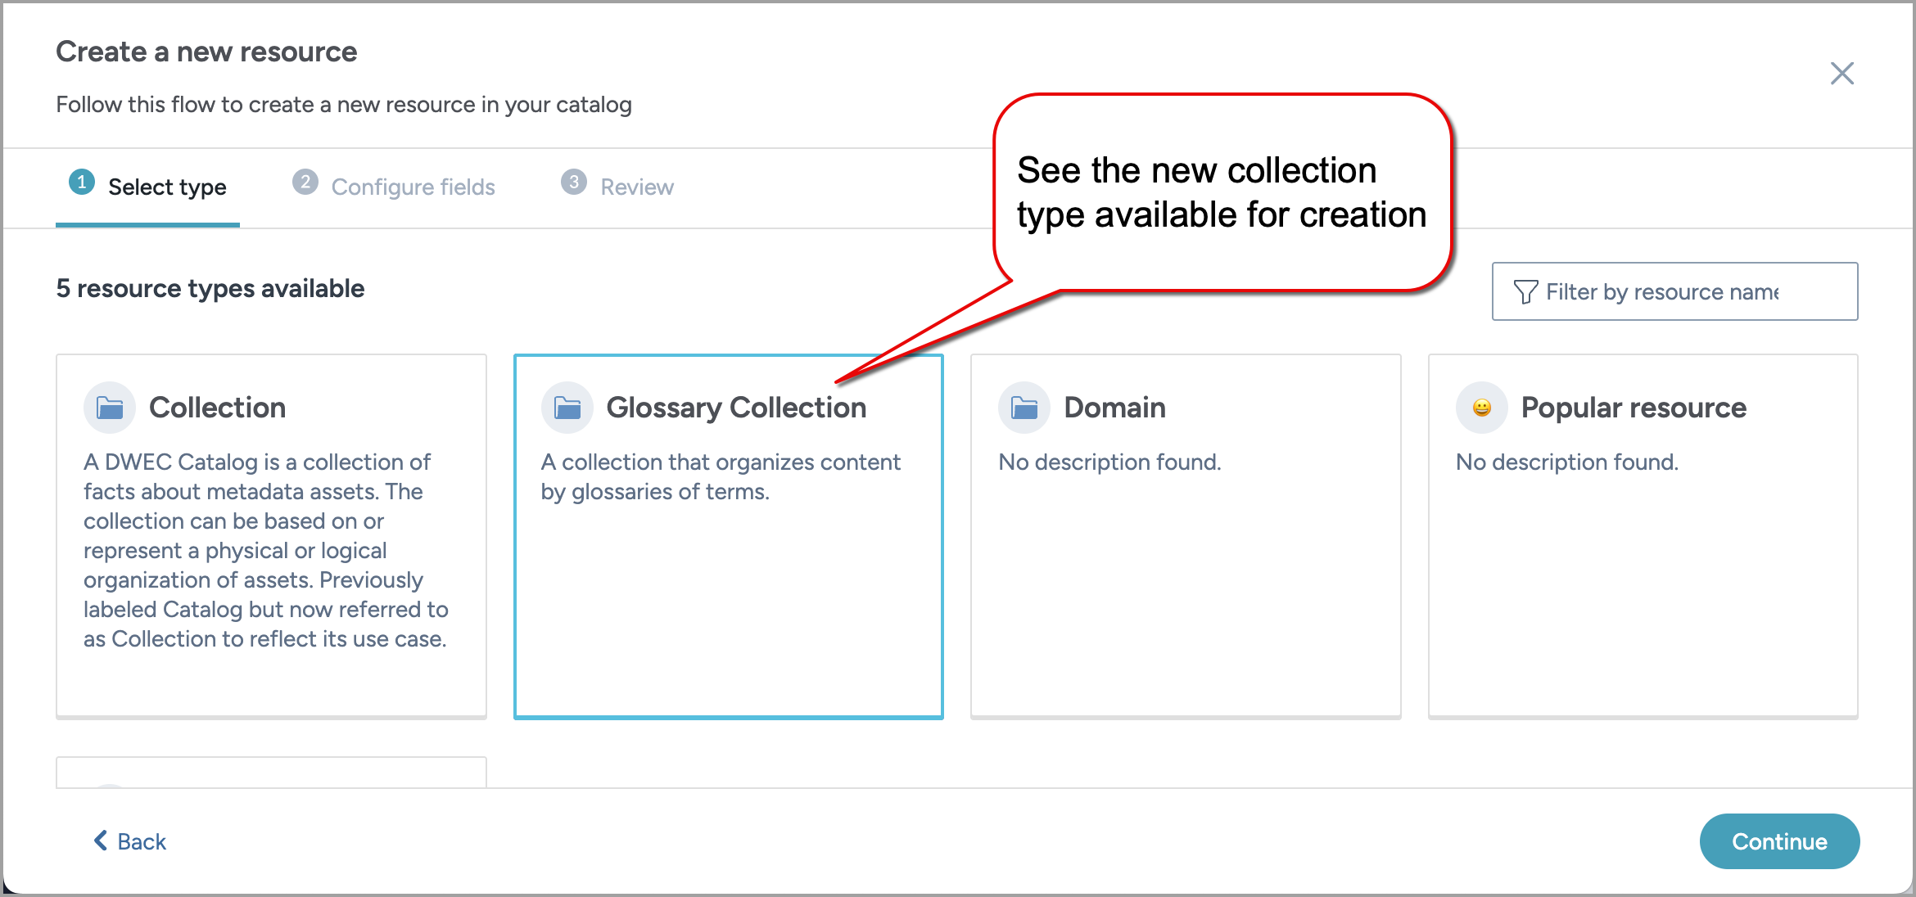
Task: Switch to the Select type tab
Action: click(148, 187)
